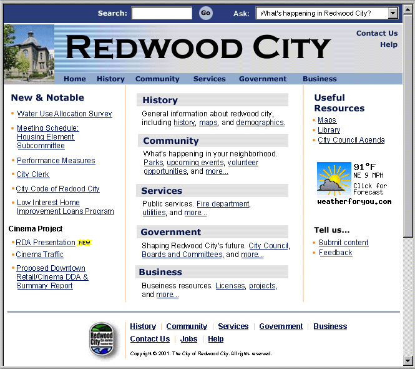Go to Business in the top navigation bar

coord(320,79)
